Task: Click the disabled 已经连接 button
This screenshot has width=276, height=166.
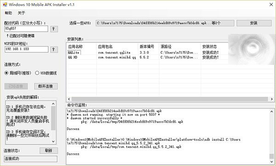Action: (16, 86)
